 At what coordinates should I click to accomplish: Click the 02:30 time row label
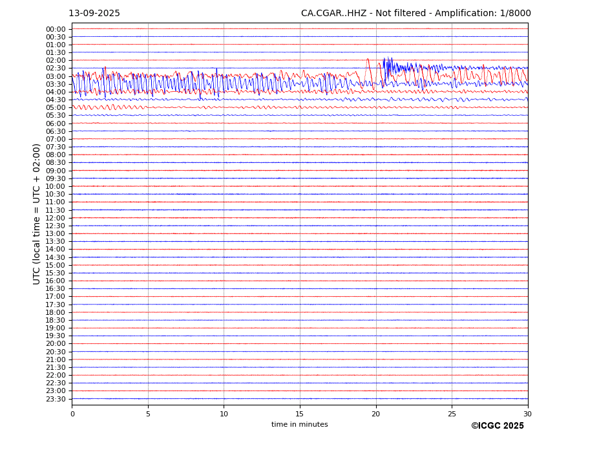56,69
